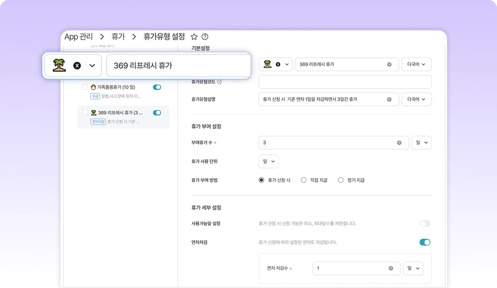Select the 직접 지급 radio button
Screen dimensions: 497x288
(304, 180)
